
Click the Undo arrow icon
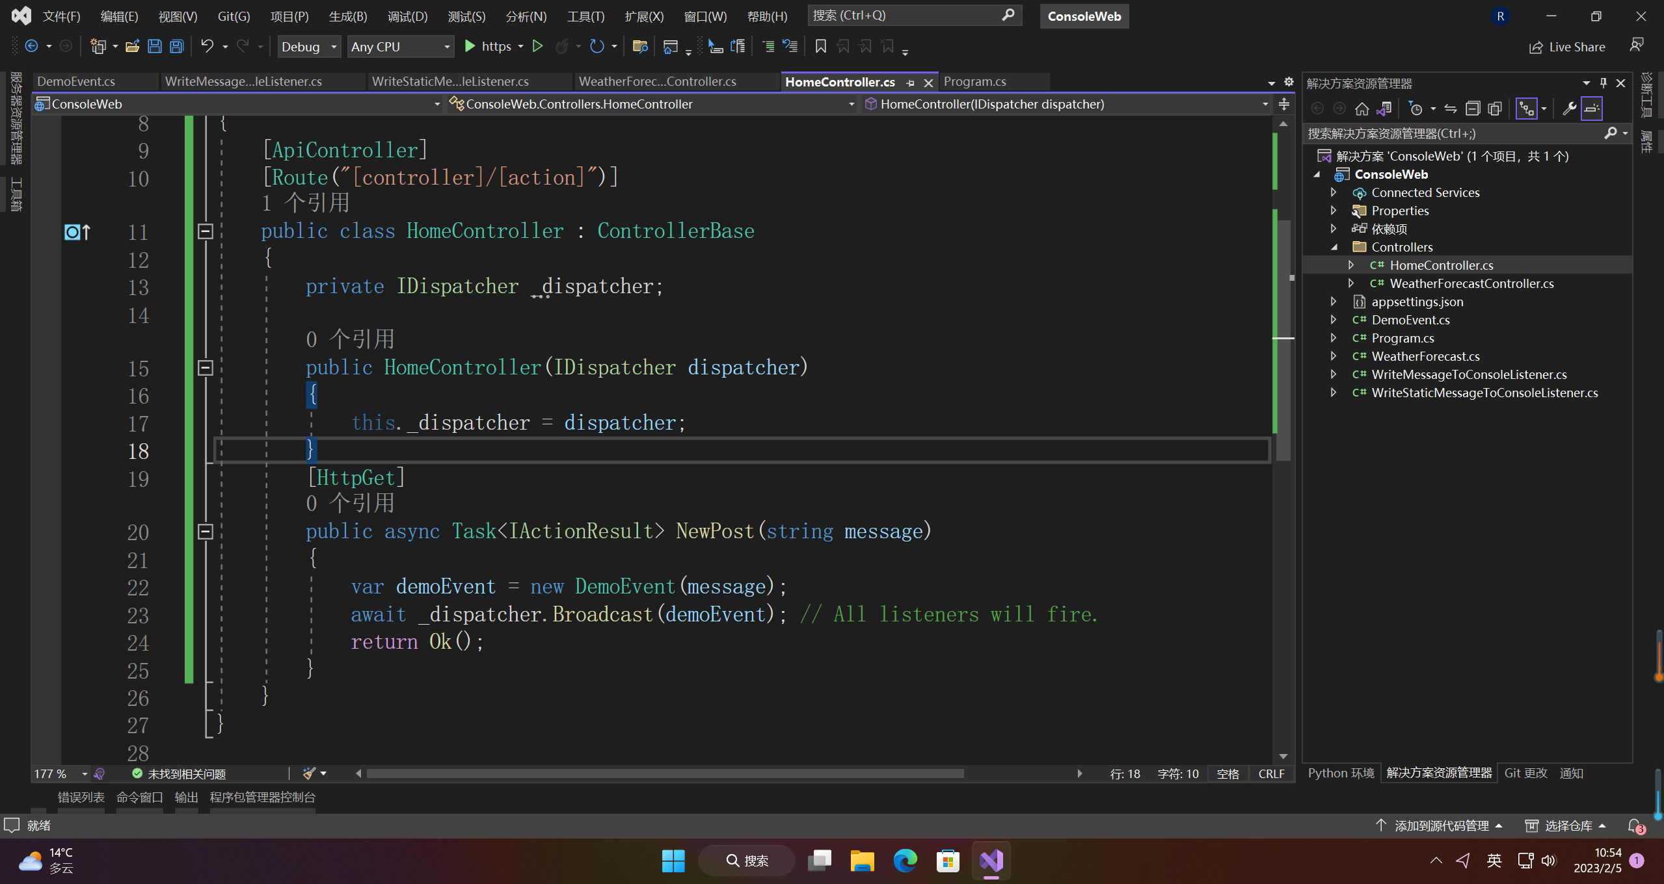pyautogui.click(x=207, y=46)
